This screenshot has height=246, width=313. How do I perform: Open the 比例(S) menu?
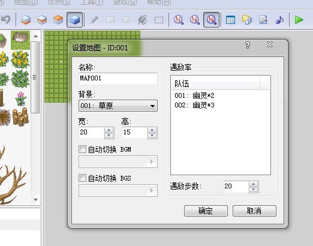[x=59, y=2]
